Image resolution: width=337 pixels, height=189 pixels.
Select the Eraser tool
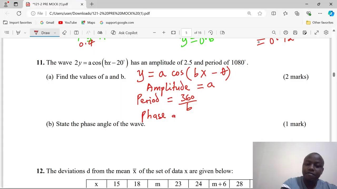coord(65,33)
